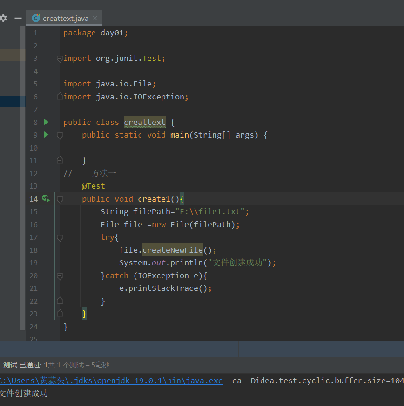
Task: Close the creattext.java editor tab
Action: click(95, 18)
